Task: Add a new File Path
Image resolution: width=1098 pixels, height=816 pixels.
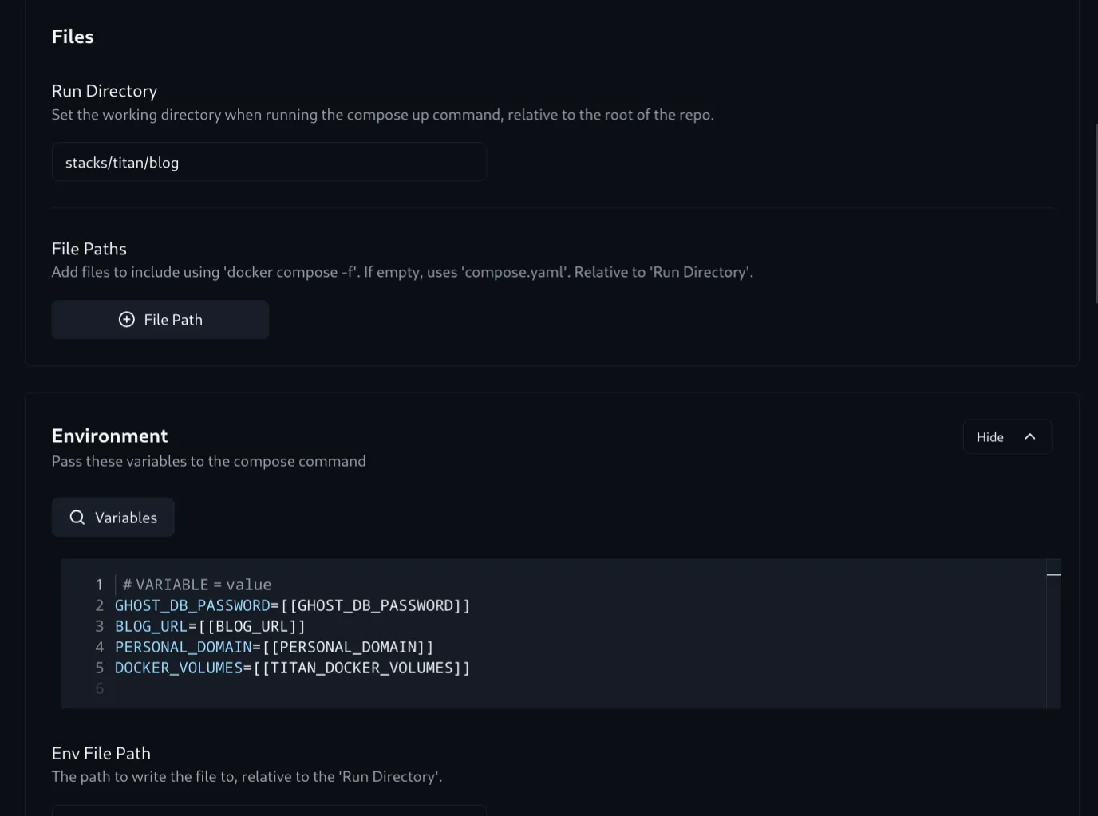Action: 160,320
